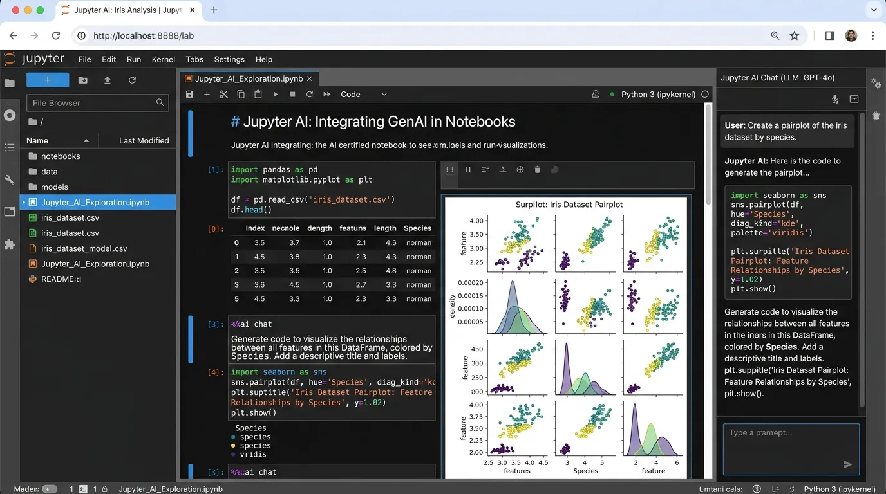Screen dimensions: 886x494
Task: Open the Edit menu
Action: click(x=109, y=59)
